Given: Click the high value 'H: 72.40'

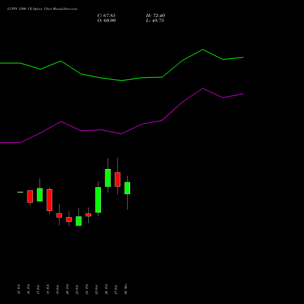Looking at the screenshot, I should click(x=156, y=16).
